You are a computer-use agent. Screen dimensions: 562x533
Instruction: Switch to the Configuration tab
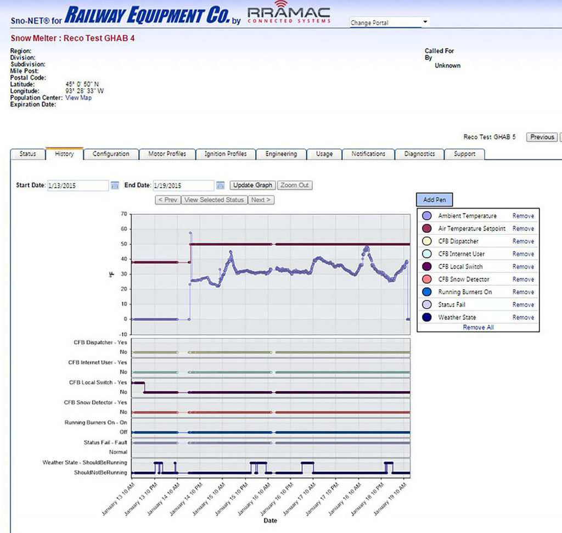pos(111,154)
